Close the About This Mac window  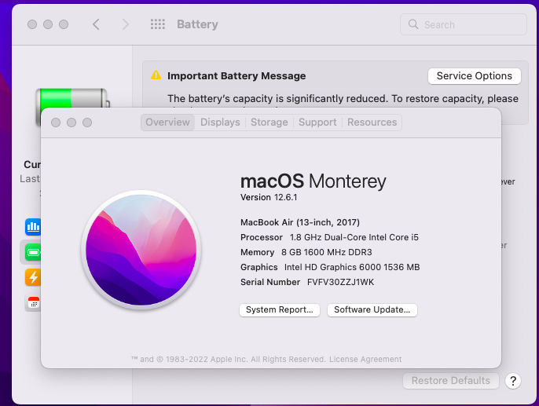[x=56, y=123]
